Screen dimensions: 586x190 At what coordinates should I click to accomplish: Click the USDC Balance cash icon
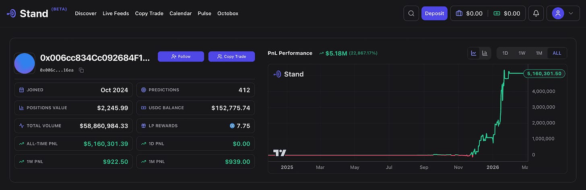pyautogui.click(x=143, y=108)
